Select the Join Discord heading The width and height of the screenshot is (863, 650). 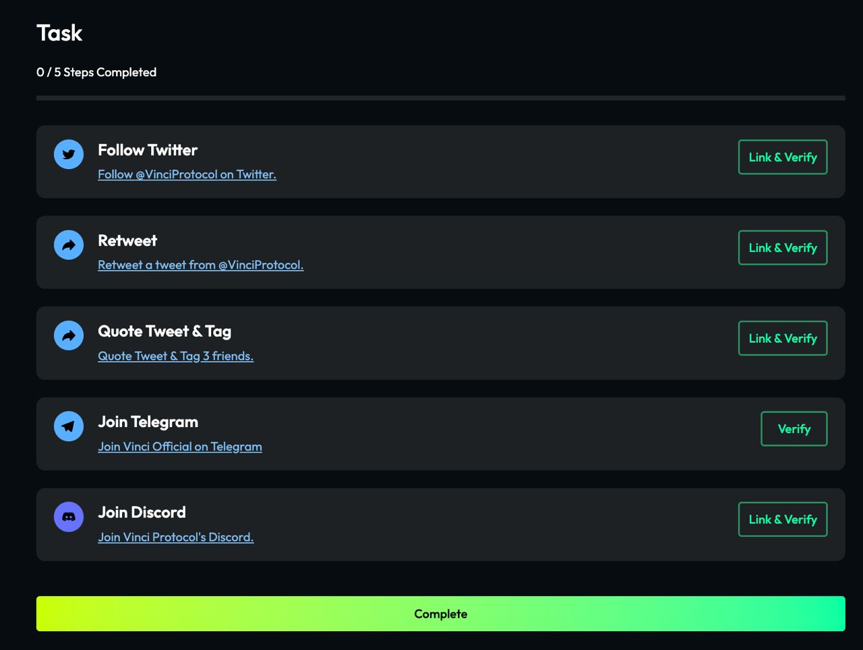point(142,513)
